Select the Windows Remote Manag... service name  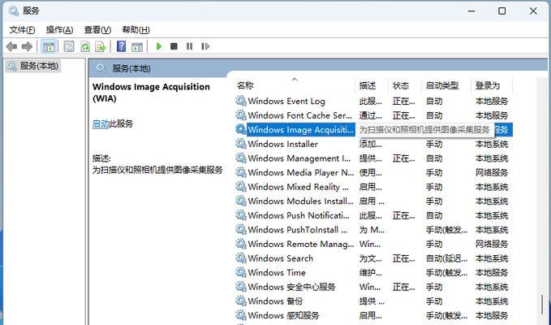click(301, 244)
